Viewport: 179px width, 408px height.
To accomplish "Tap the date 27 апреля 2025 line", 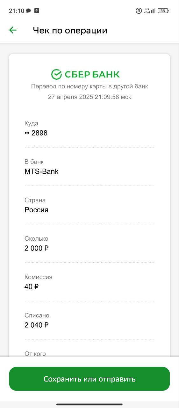I will pos(89,97).
